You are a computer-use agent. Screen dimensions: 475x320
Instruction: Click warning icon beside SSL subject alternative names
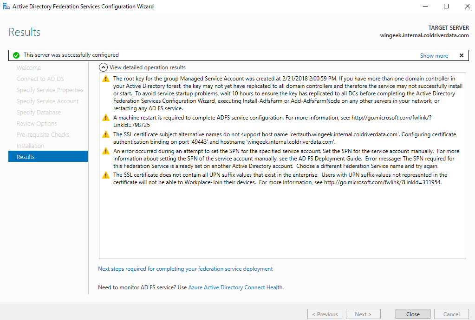click(106, 134)
